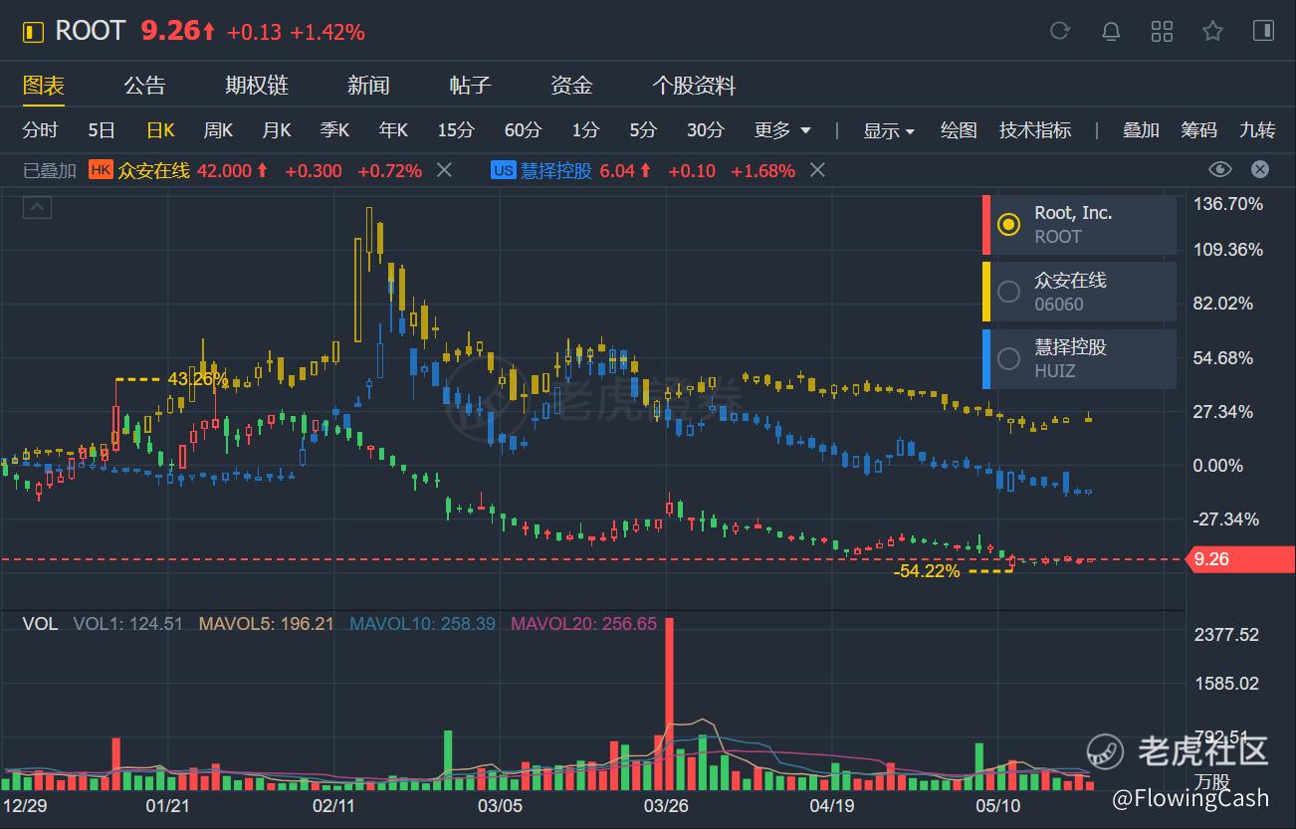Click MAVOL10: 258.39 value
This screenshot has width=1296, height=829.
pos(422,624)
